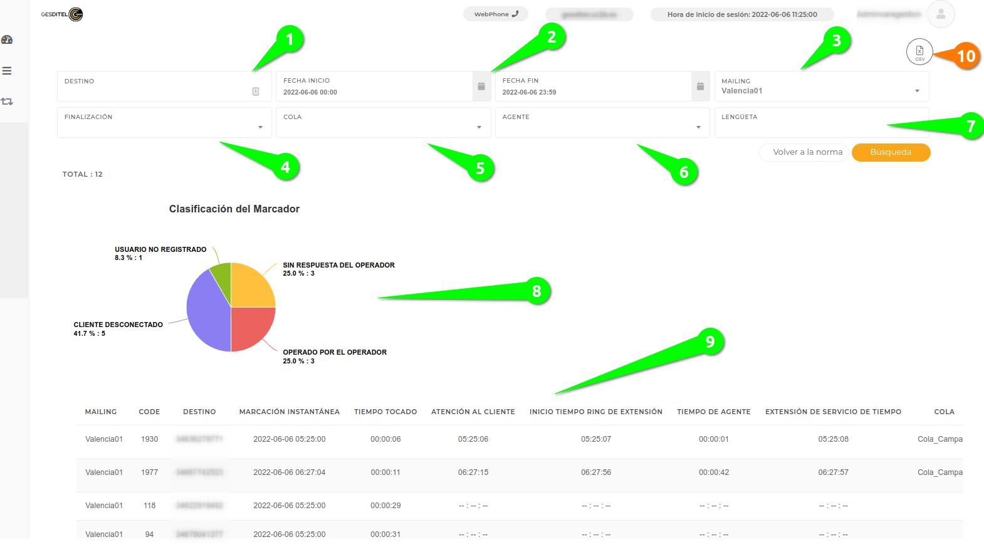Open the dashboard gauge icon in sidebar
984x547 pixels.
tap(8, 40)
